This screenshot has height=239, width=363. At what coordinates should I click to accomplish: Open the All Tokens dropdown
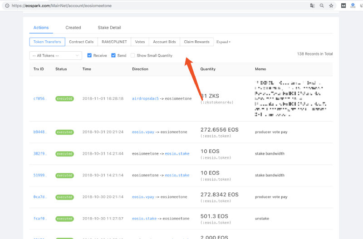pyautogui.click(x=55, y=55)
